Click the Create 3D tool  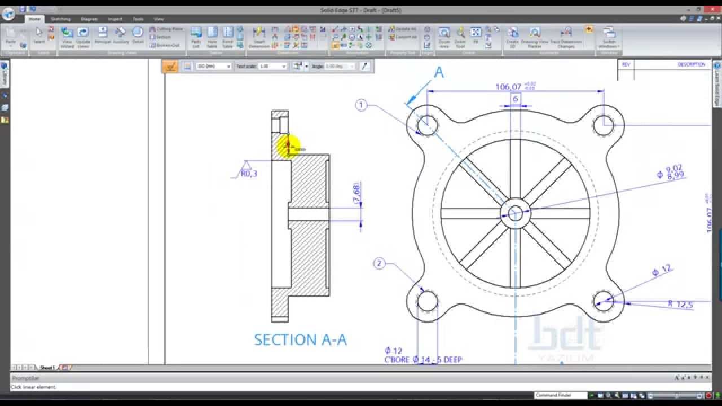click(512, 37)
